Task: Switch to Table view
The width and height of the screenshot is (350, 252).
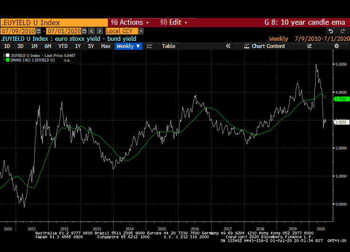Action: (168, 46)
